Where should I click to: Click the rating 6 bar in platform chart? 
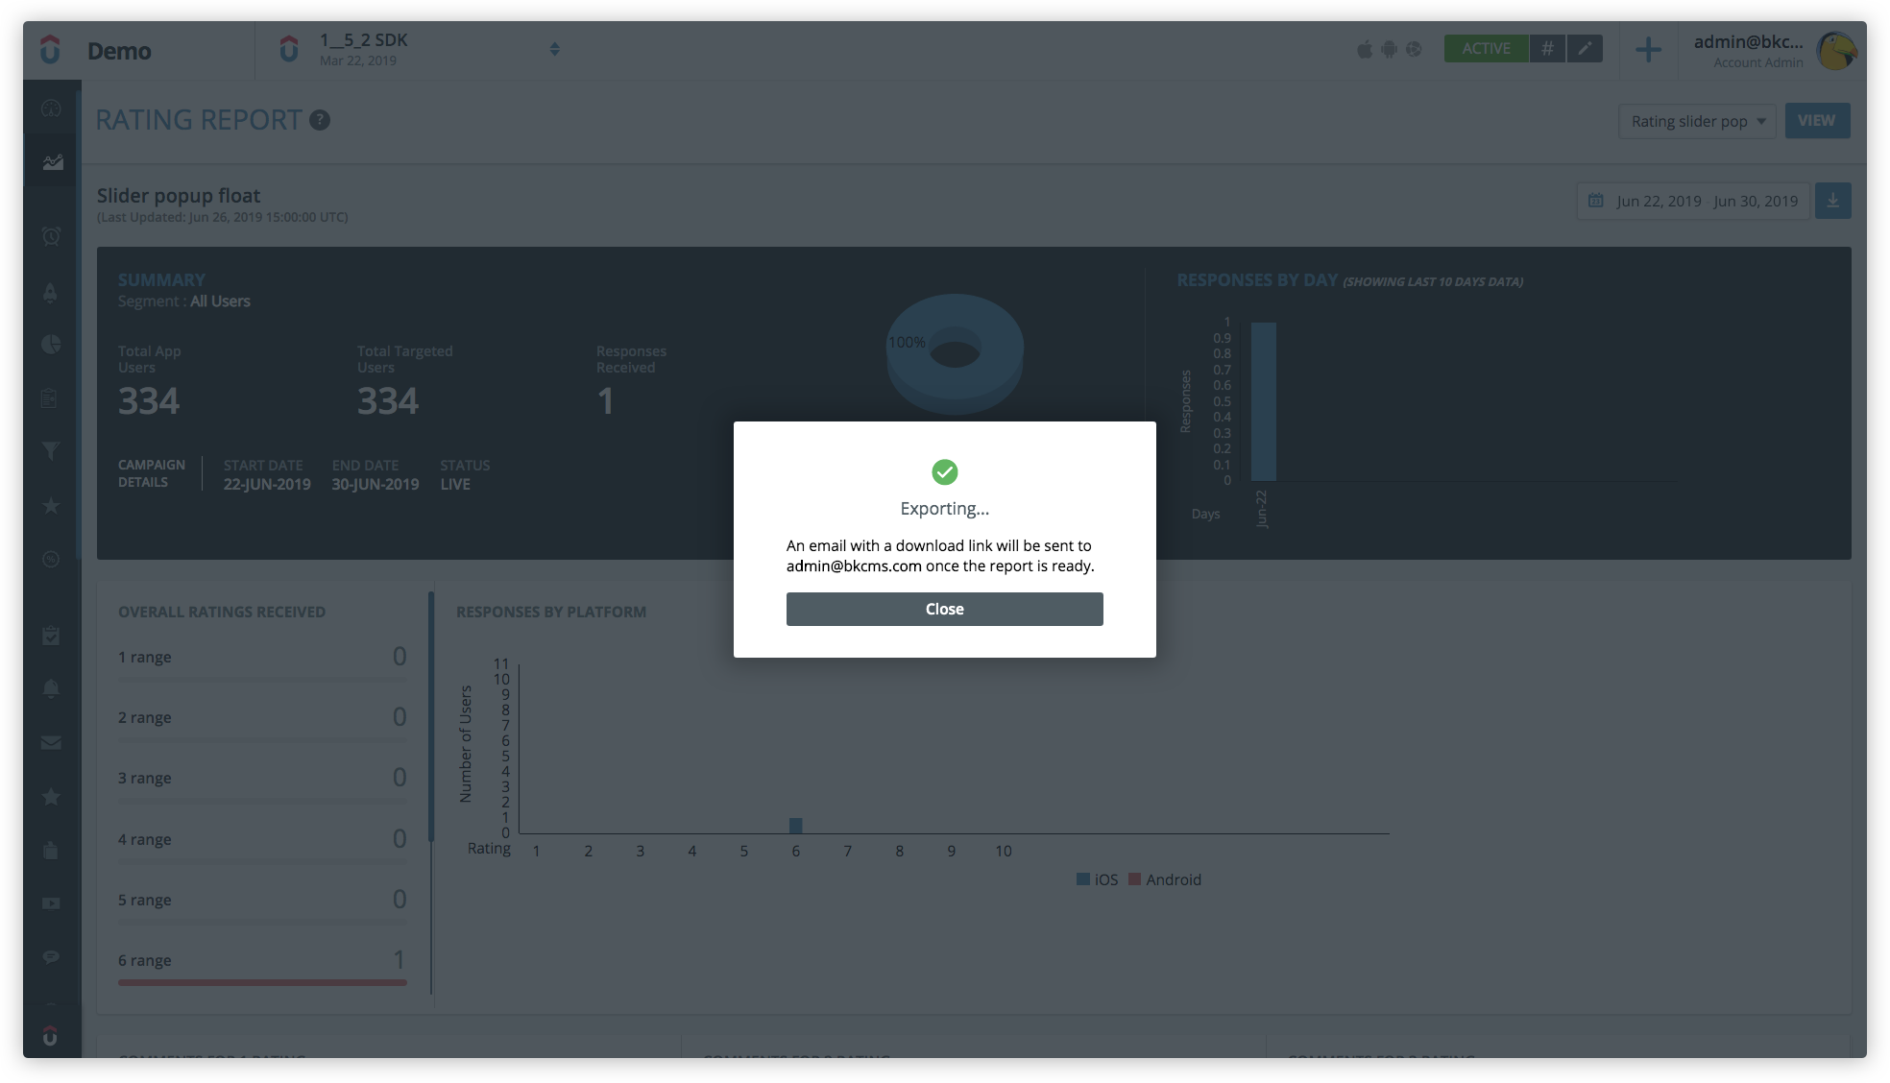(x=795, y=826)
